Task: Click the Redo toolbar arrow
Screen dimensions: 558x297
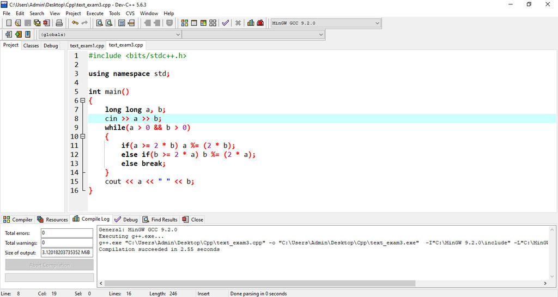Action: click(x=84, y=23)
